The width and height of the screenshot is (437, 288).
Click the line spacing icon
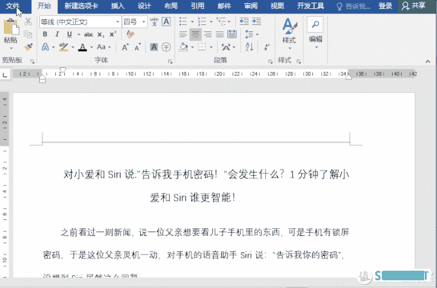point(249,35)
